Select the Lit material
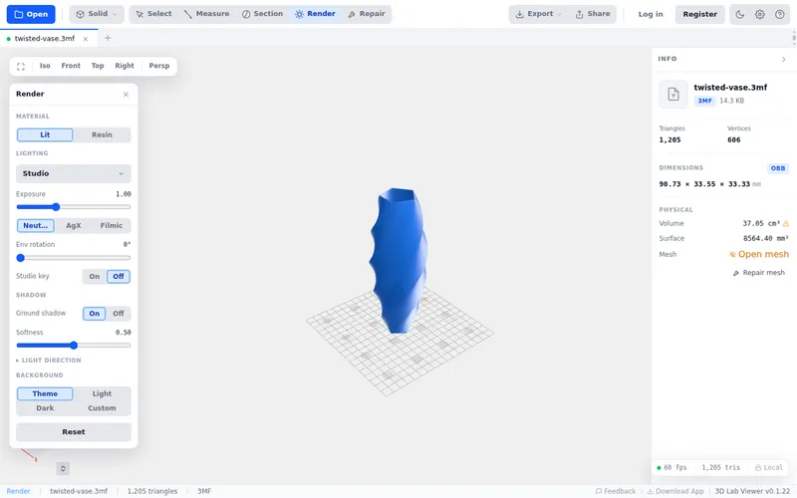This screenshot has width=797, height=498. coord(45,134)
